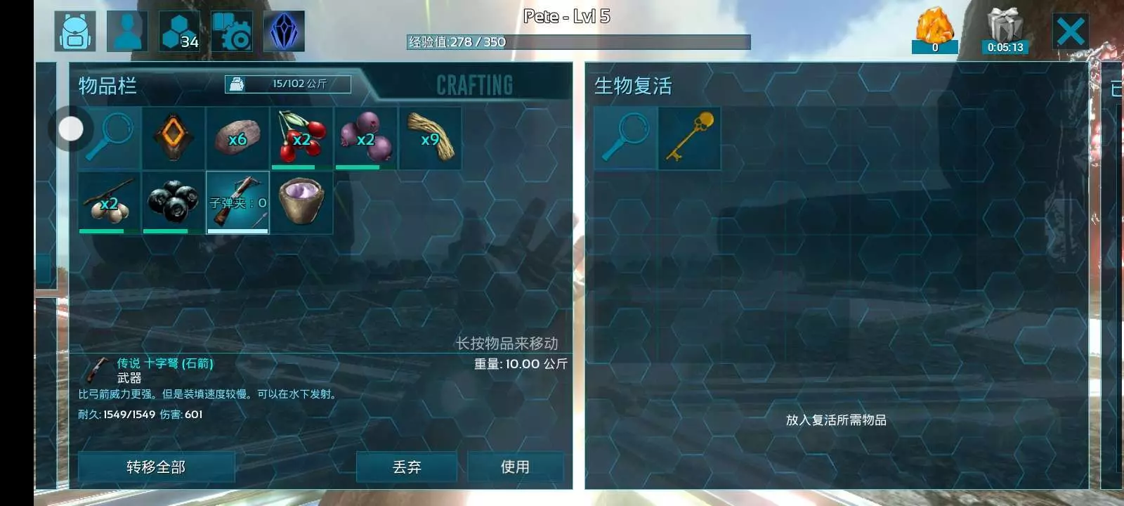Click the experience progress bar
Viewport: 1124px width, 506px height.
coord(578,42)
